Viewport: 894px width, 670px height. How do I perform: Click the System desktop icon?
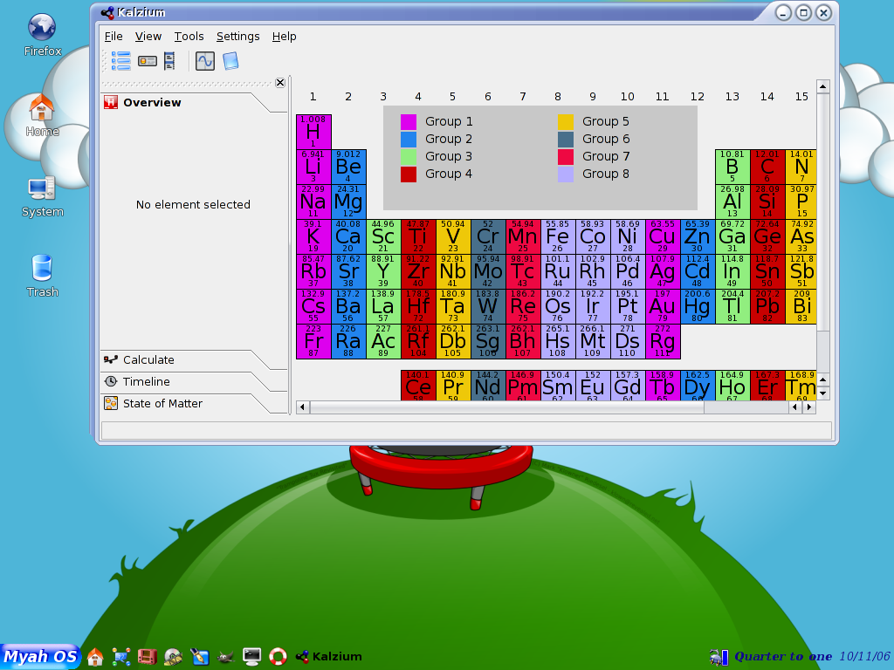[x=42, y=196]
